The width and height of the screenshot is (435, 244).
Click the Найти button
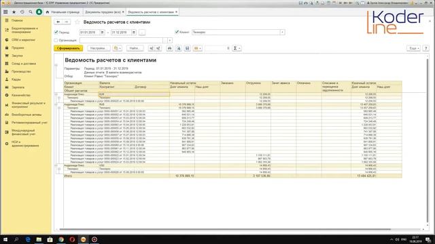pos(135,48)
